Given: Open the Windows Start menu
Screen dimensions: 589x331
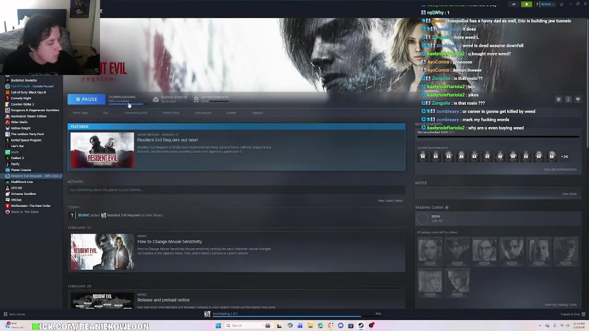Looking at the screenshot, I should 218,326.
